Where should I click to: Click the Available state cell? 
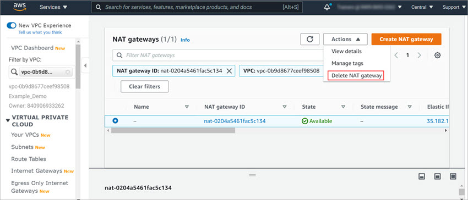click(x=317, y=121)
